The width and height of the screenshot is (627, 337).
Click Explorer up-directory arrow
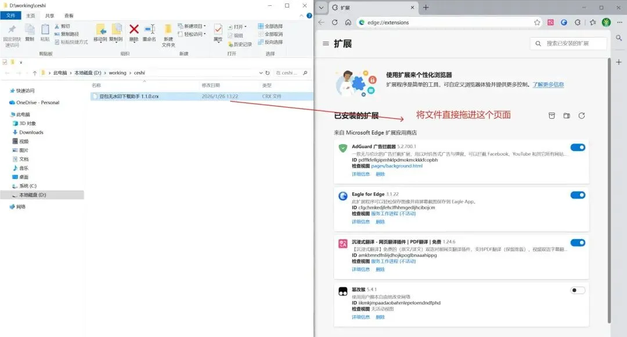click(35, 73)
